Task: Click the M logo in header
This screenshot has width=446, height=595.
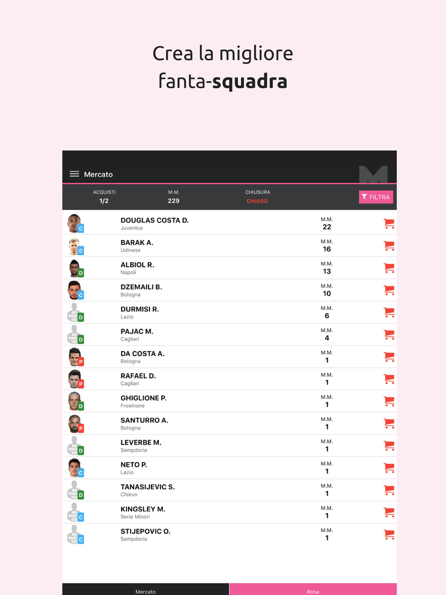Action: pyautogui.click(x=373, y=174)
